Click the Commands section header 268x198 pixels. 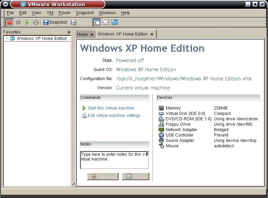point(114,98)
